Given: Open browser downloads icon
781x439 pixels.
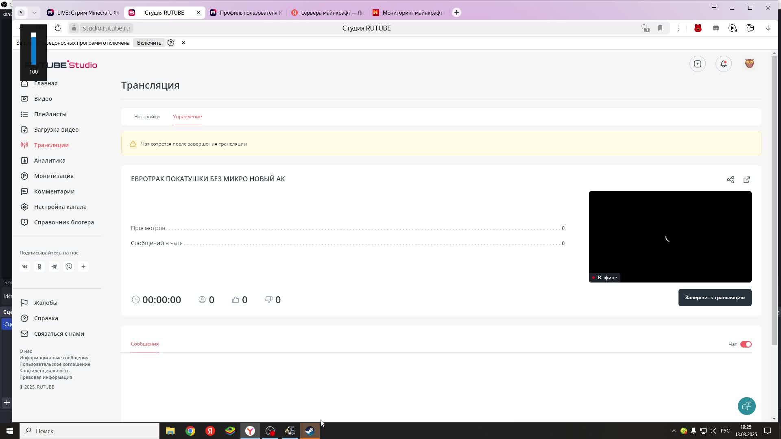Looking at the screenshot, I should pyautogui.click(x=768, y=28).
